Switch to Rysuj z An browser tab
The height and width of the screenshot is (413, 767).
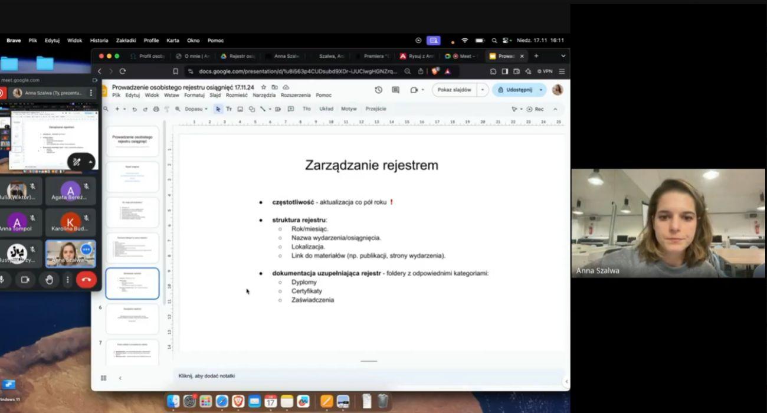pos(417,56)
